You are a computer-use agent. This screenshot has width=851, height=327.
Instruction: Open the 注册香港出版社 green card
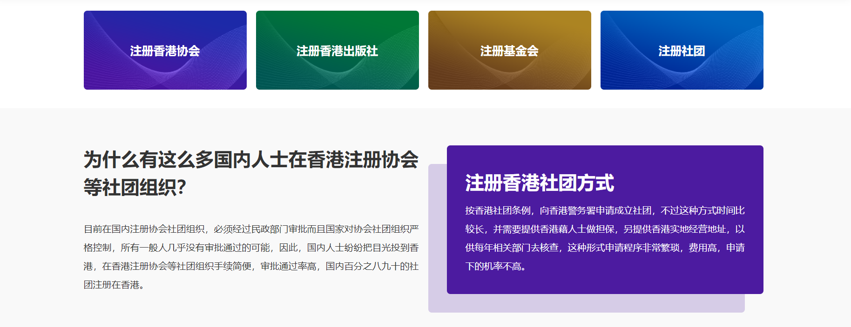coord(337,51)
